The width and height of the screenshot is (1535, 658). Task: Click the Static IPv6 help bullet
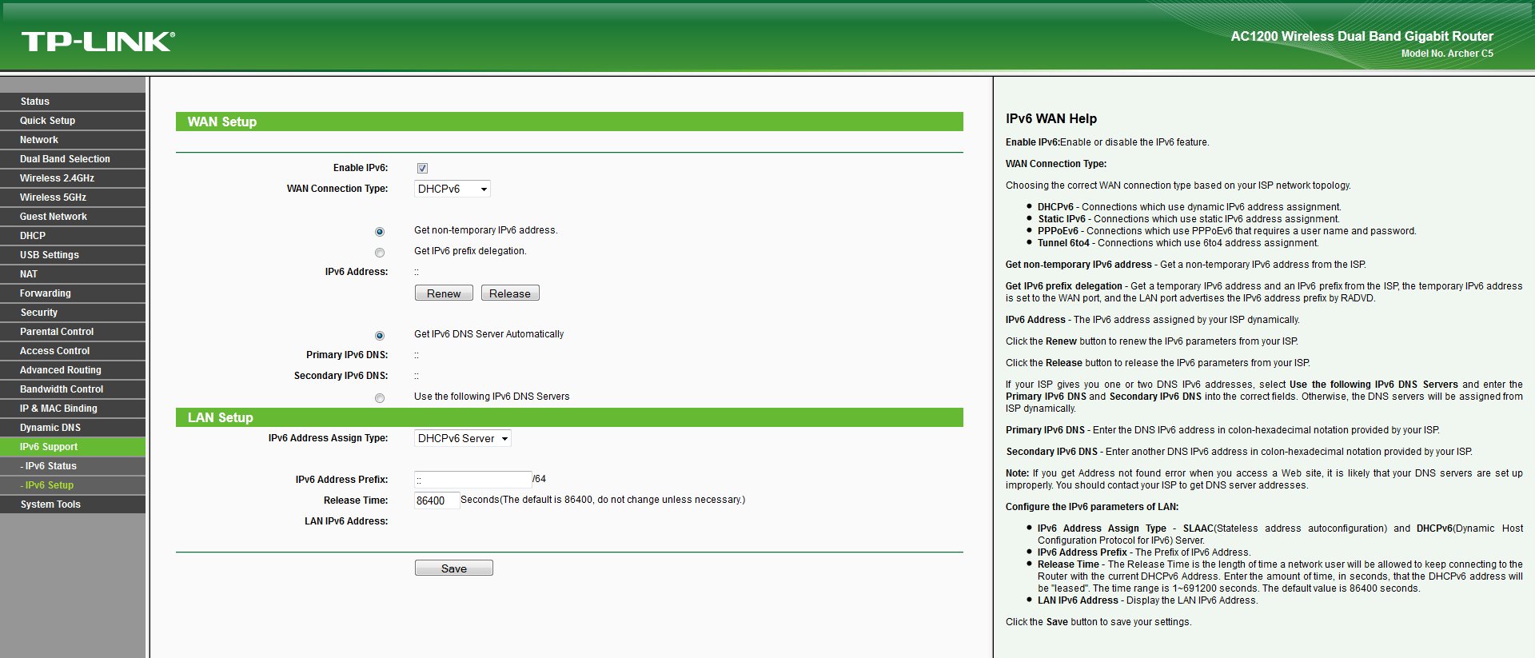coord(1189,219)
